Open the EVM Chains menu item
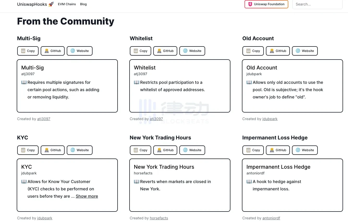Image resolution: width=348 pixels, height=223 pixels. coord(67,4)
